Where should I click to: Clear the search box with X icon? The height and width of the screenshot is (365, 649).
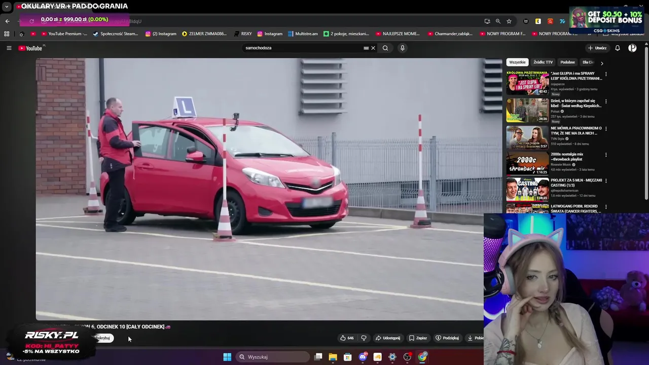point(373,48)
